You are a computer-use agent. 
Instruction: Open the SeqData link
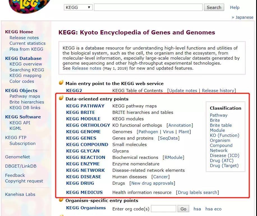(169, 138)
